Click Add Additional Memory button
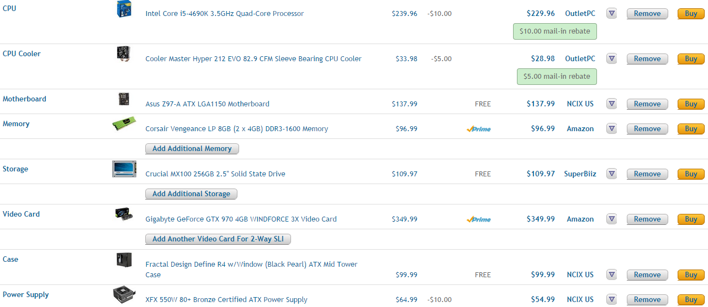This screenshot has width=708, height=307. (192, 149)
